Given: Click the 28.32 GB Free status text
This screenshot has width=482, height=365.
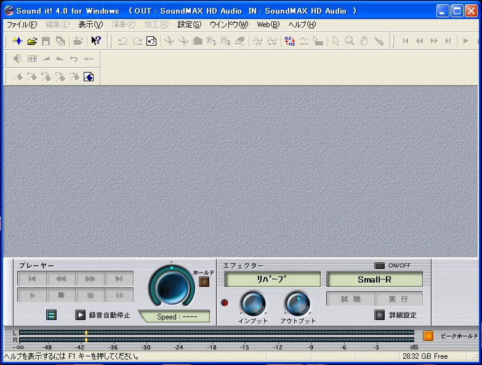Looking at the screenshot, I should (425, 356).
